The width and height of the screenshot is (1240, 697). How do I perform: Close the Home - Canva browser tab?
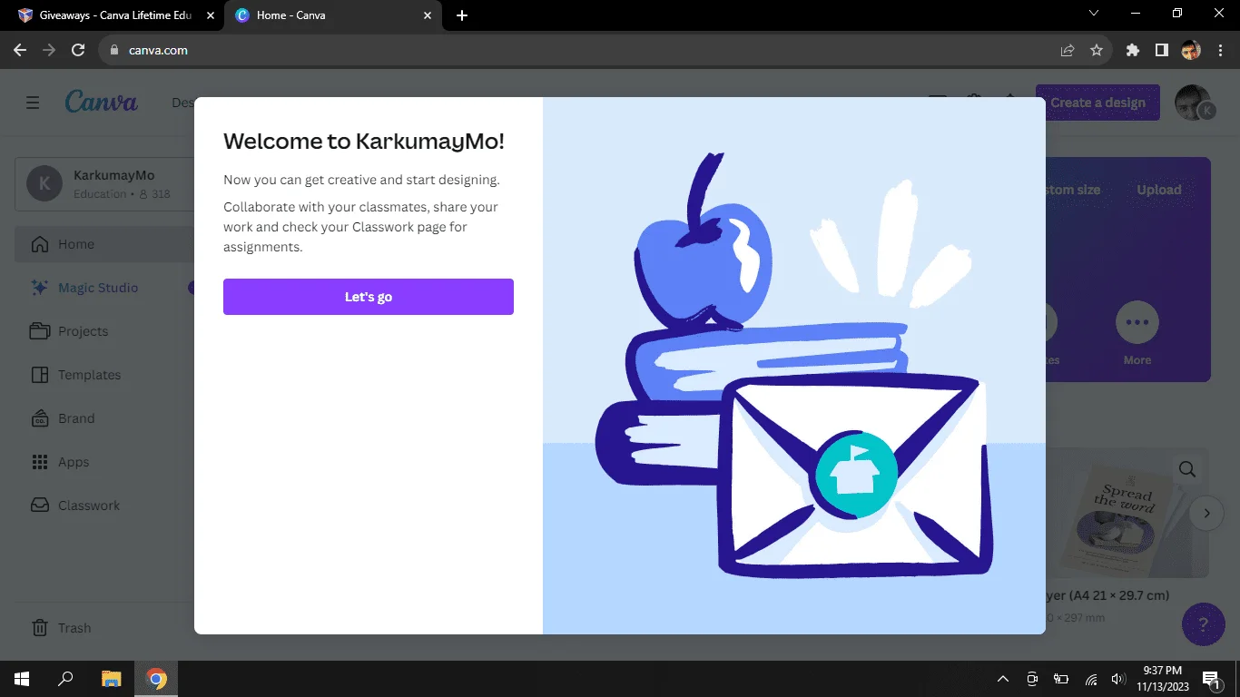(x=428, y=15)
